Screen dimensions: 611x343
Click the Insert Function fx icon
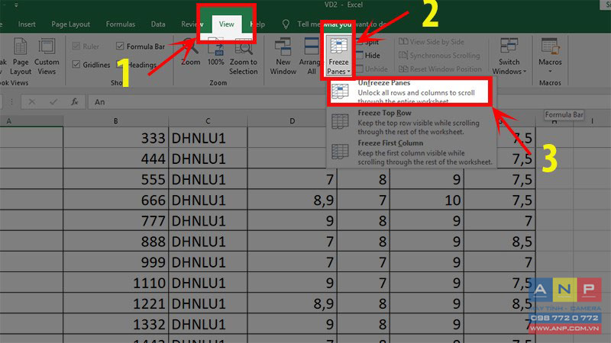click(x=74, y=102)
